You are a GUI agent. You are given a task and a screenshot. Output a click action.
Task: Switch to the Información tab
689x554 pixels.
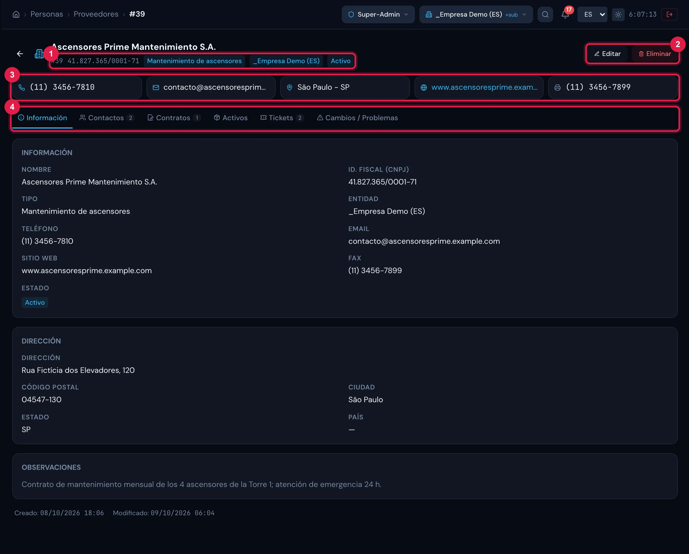(x=42, y=118)
